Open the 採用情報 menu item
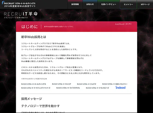This screenshot has width=153, height=113. click(75, 4)
